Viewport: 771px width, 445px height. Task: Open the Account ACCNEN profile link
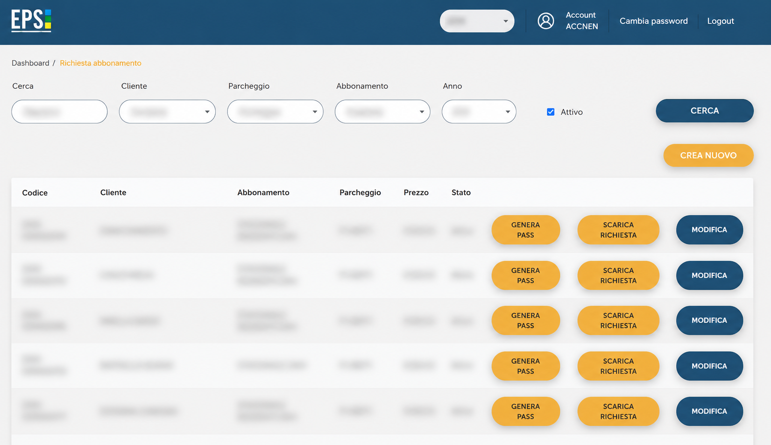(x=581, y=21)
